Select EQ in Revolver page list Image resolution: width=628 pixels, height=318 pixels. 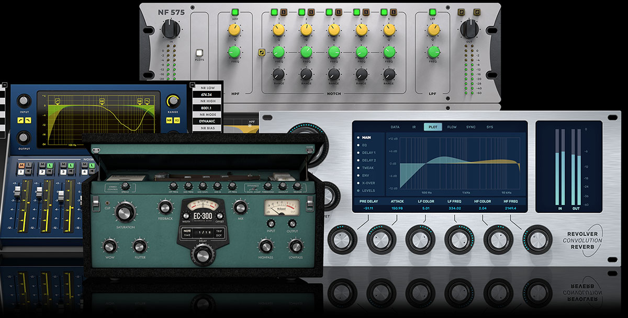[364, 145]
